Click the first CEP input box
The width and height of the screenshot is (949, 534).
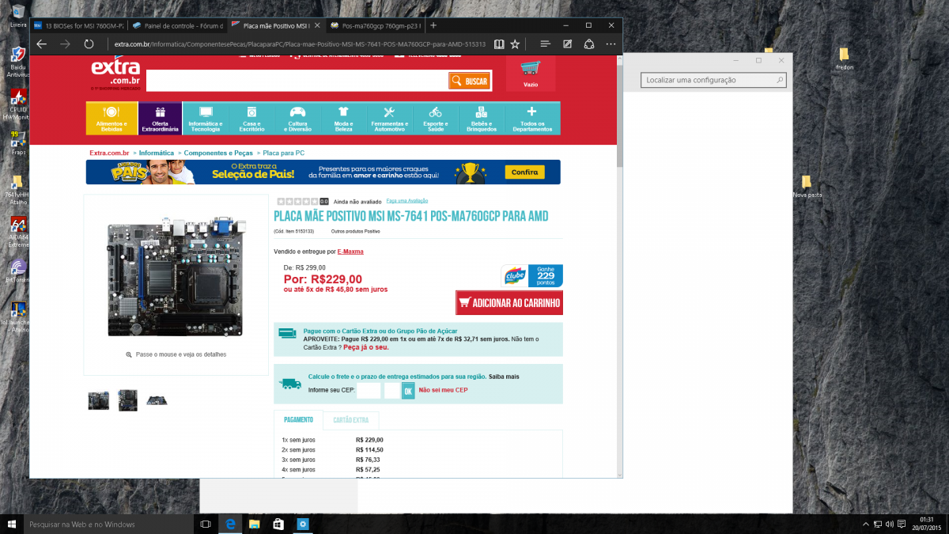[x=369, y=391]
